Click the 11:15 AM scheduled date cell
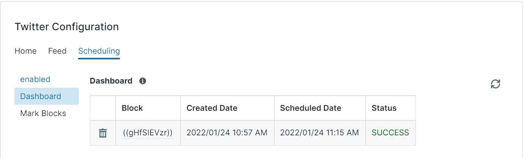The width and height of the screenshot is (524, 158). pos(319,133)
